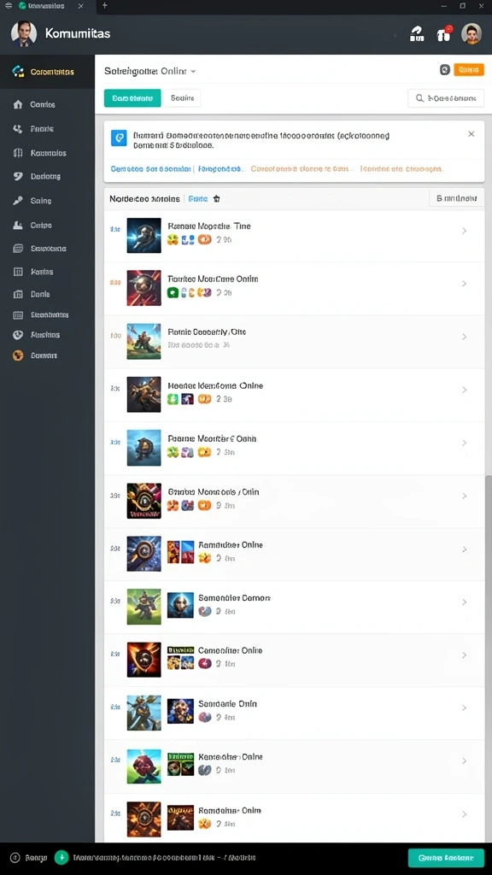Image resolution: width=492 pixels, height=875 pixels.
Task: Open a new tab with the plus icon
Action: click(x=105, y=6)
